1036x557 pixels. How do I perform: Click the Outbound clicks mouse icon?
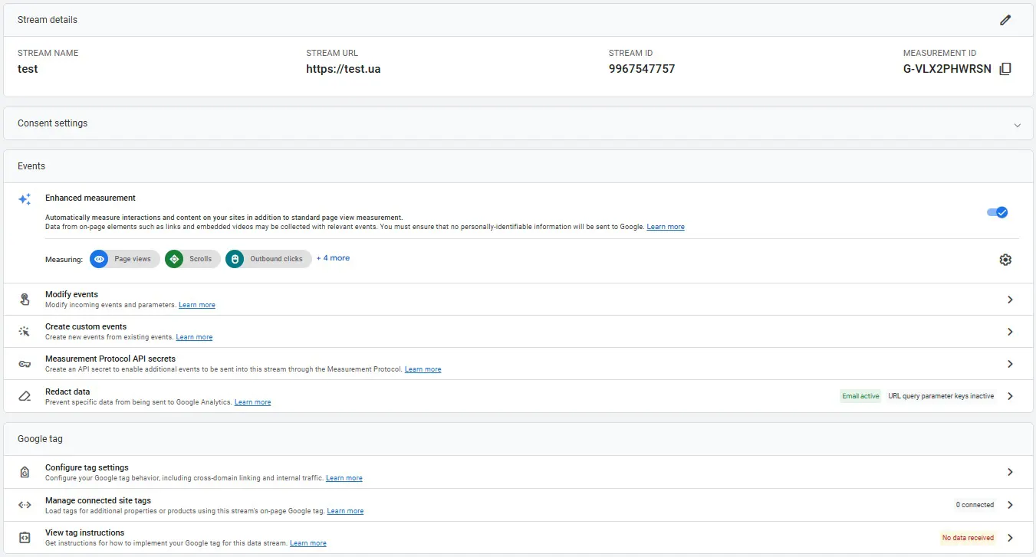(x=235, y=259)
